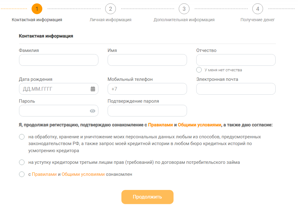Open 'Правилами' link in bold header sentence
Screen dimensions: 298x205
[x=160, y=125]
